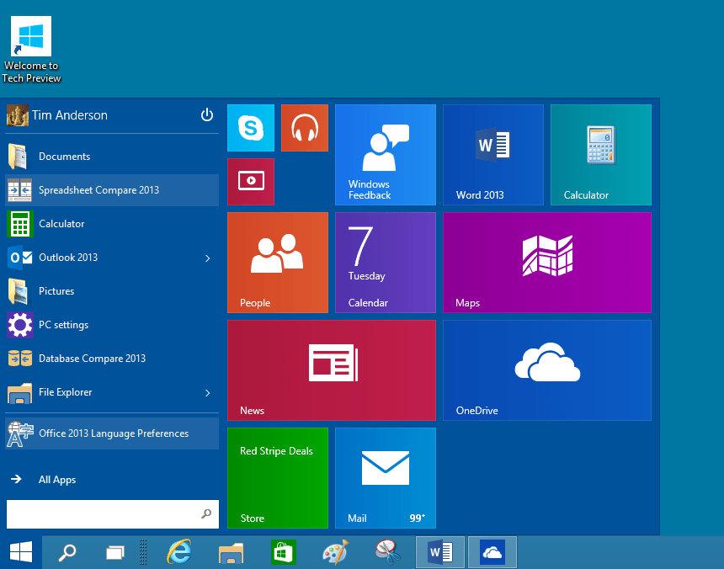This screenshot has width=724, height=569.
Task: Launch Database Compare 2013
Action: pyautogui.click(x=112, y=359)
